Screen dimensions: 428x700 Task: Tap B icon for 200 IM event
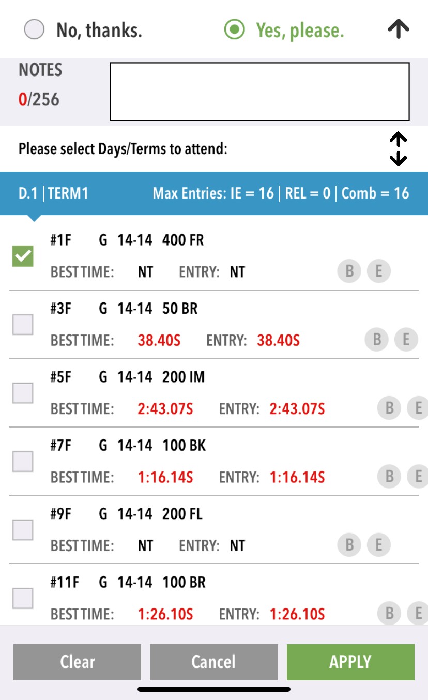click(390, 408)
